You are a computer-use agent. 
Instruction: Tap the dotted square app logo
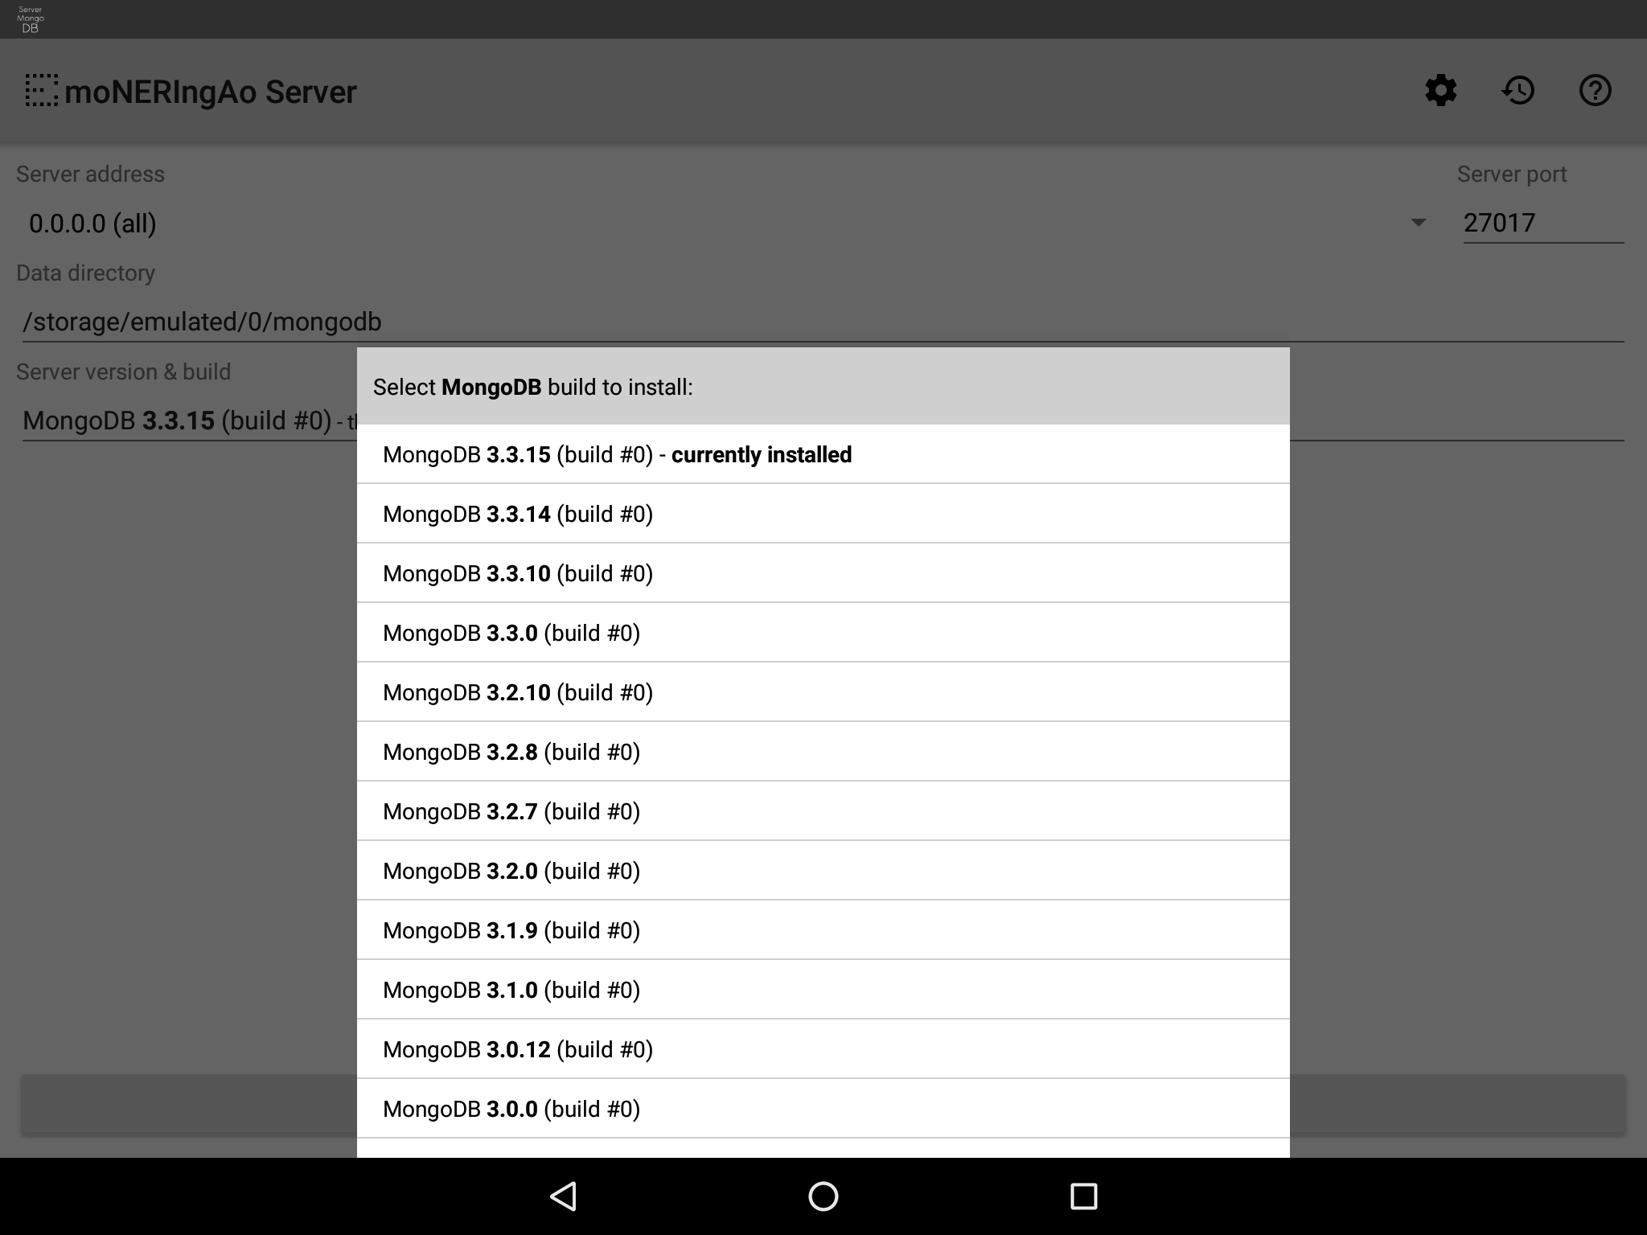[x=41, y=91]
